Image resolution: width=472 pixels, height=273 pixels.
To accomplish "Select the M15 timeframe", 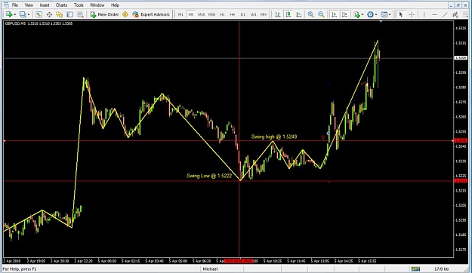I will [202, 14].
